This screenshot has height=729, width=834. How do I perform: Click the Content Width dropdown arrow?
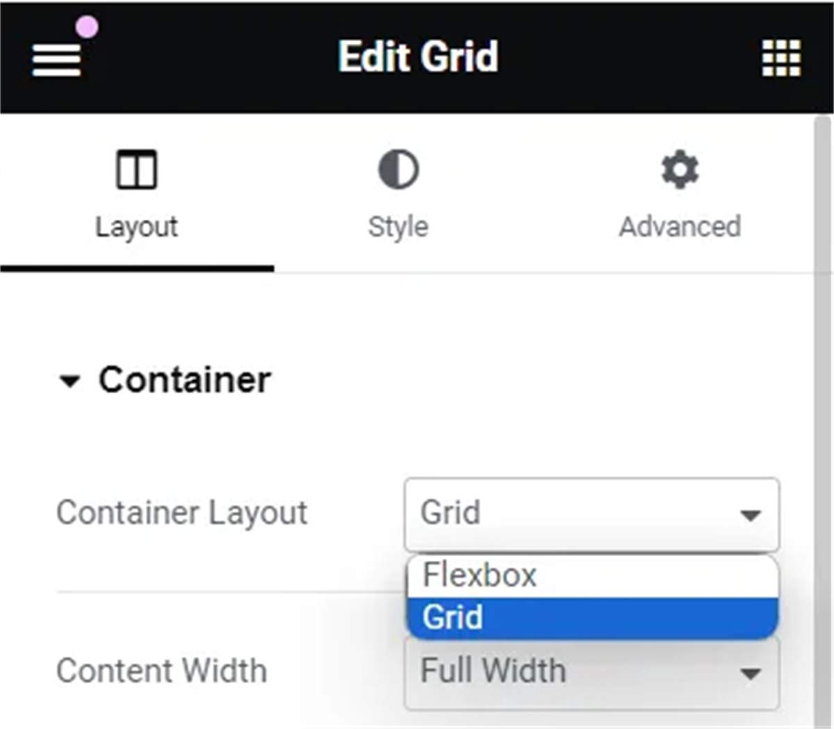tap(750, 673)
